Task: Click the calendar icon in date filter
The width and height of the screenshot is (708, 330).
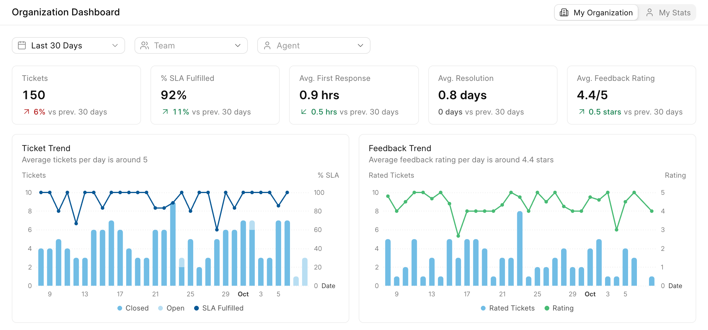Action: tap(22, 45)
